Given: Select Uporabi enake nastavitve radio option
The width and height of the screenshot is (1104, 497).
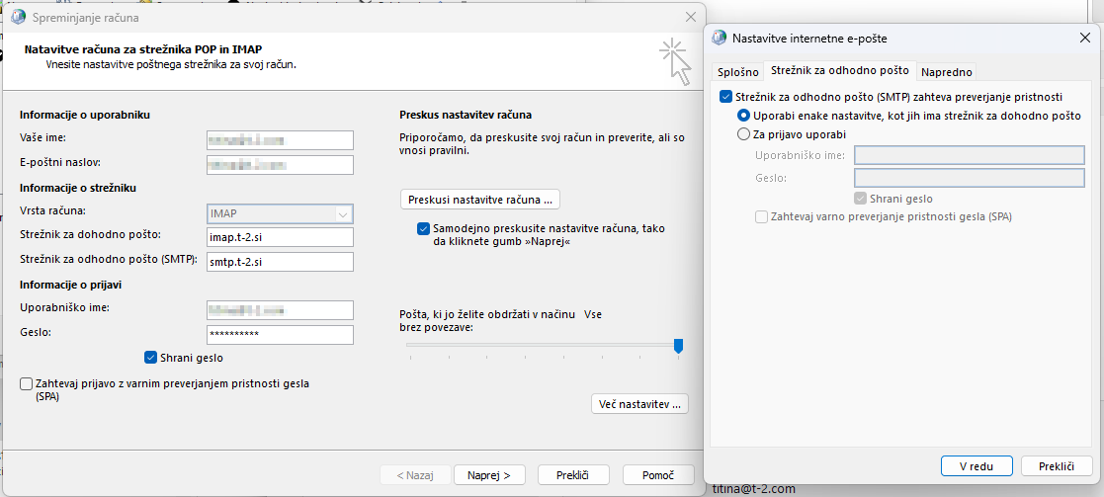Looking at the screenshot, I should (x=744, y=116).
